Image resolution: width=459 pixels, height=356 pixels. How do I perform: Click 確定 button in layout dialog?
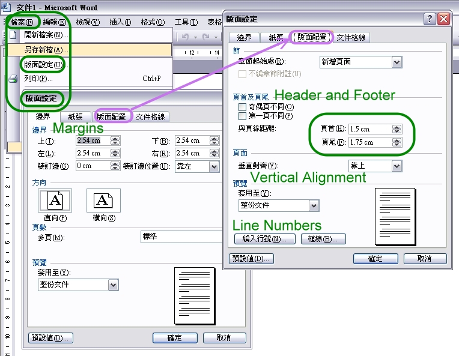pyautogui.click(x=375, y=259)
